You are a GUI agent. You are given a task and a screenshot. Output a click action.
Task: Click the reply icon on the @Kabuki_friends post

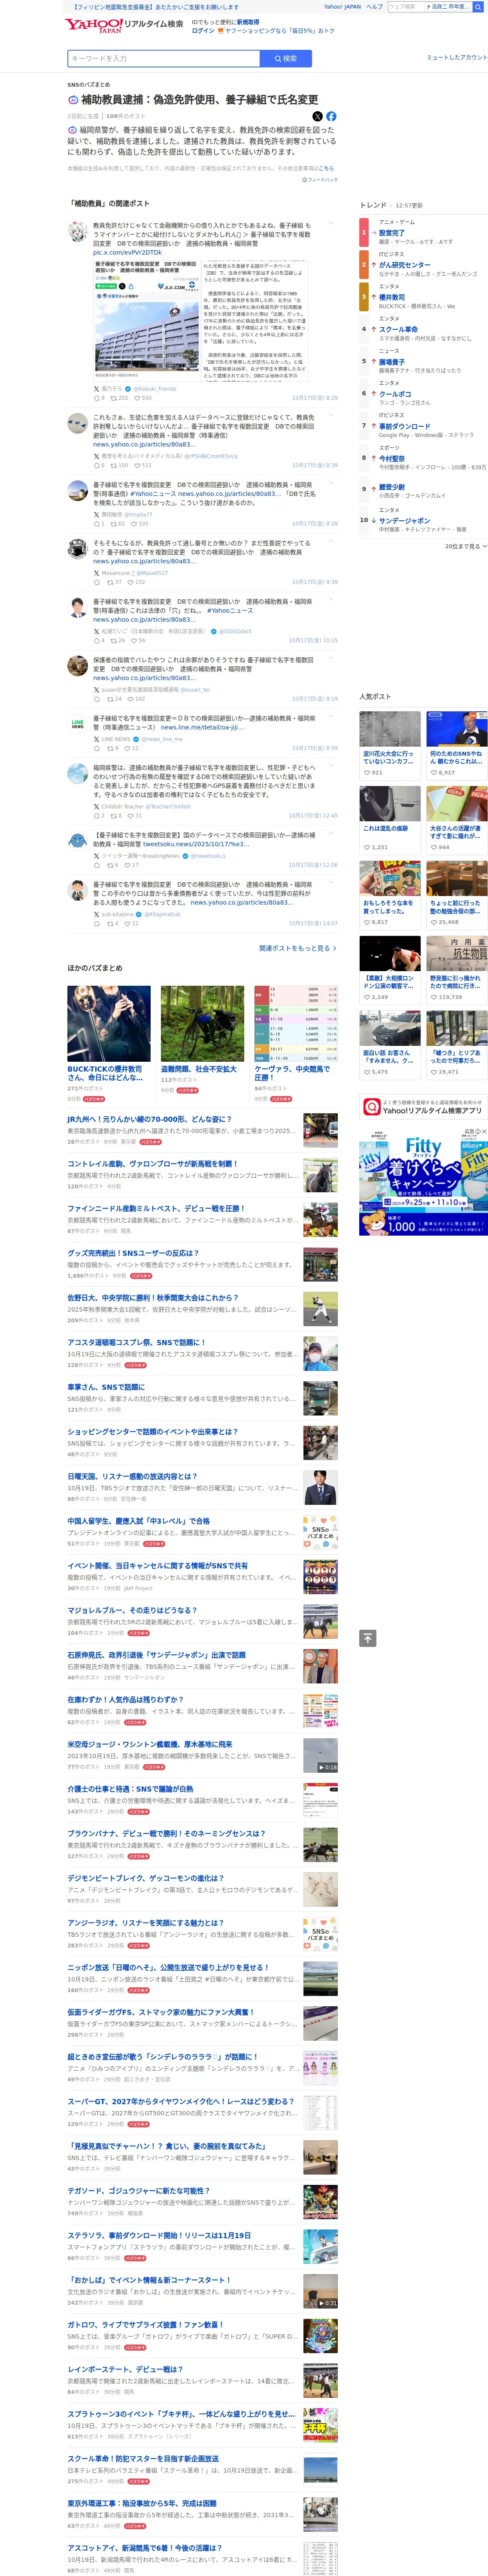tap(96, 397)
